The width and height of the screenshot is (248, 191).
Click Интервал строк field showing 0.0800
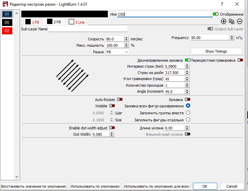click(175, 66)
